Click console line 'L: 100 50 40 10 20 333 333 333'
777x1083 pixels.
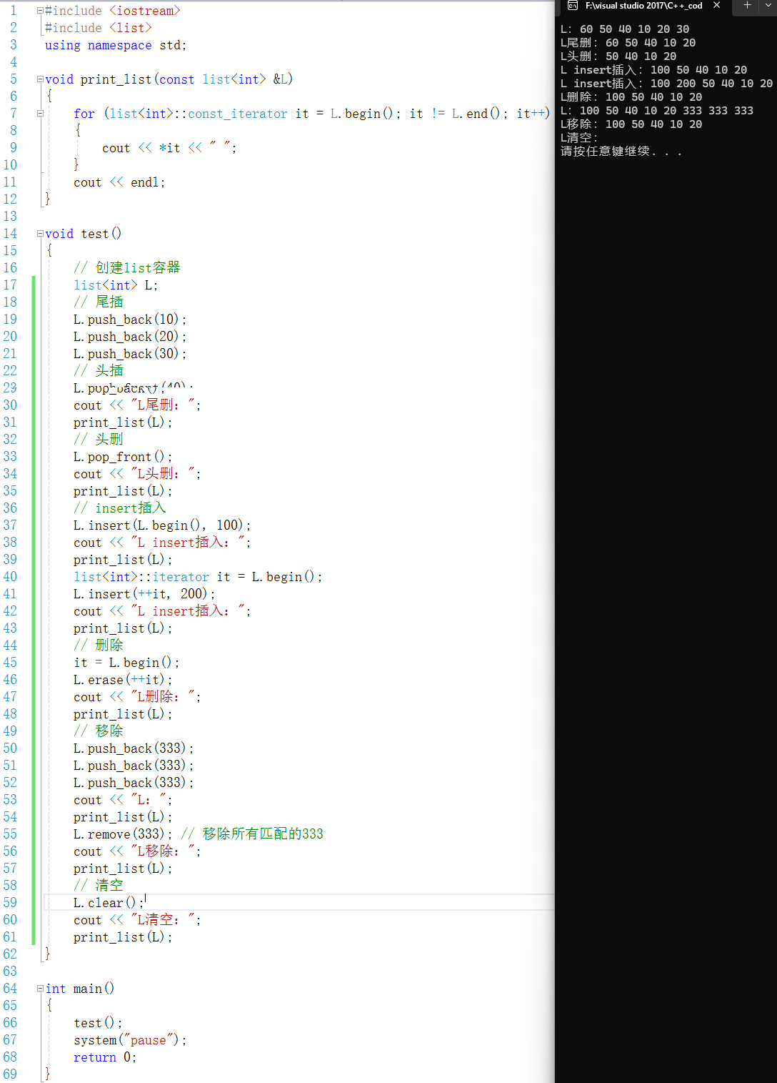657,111
